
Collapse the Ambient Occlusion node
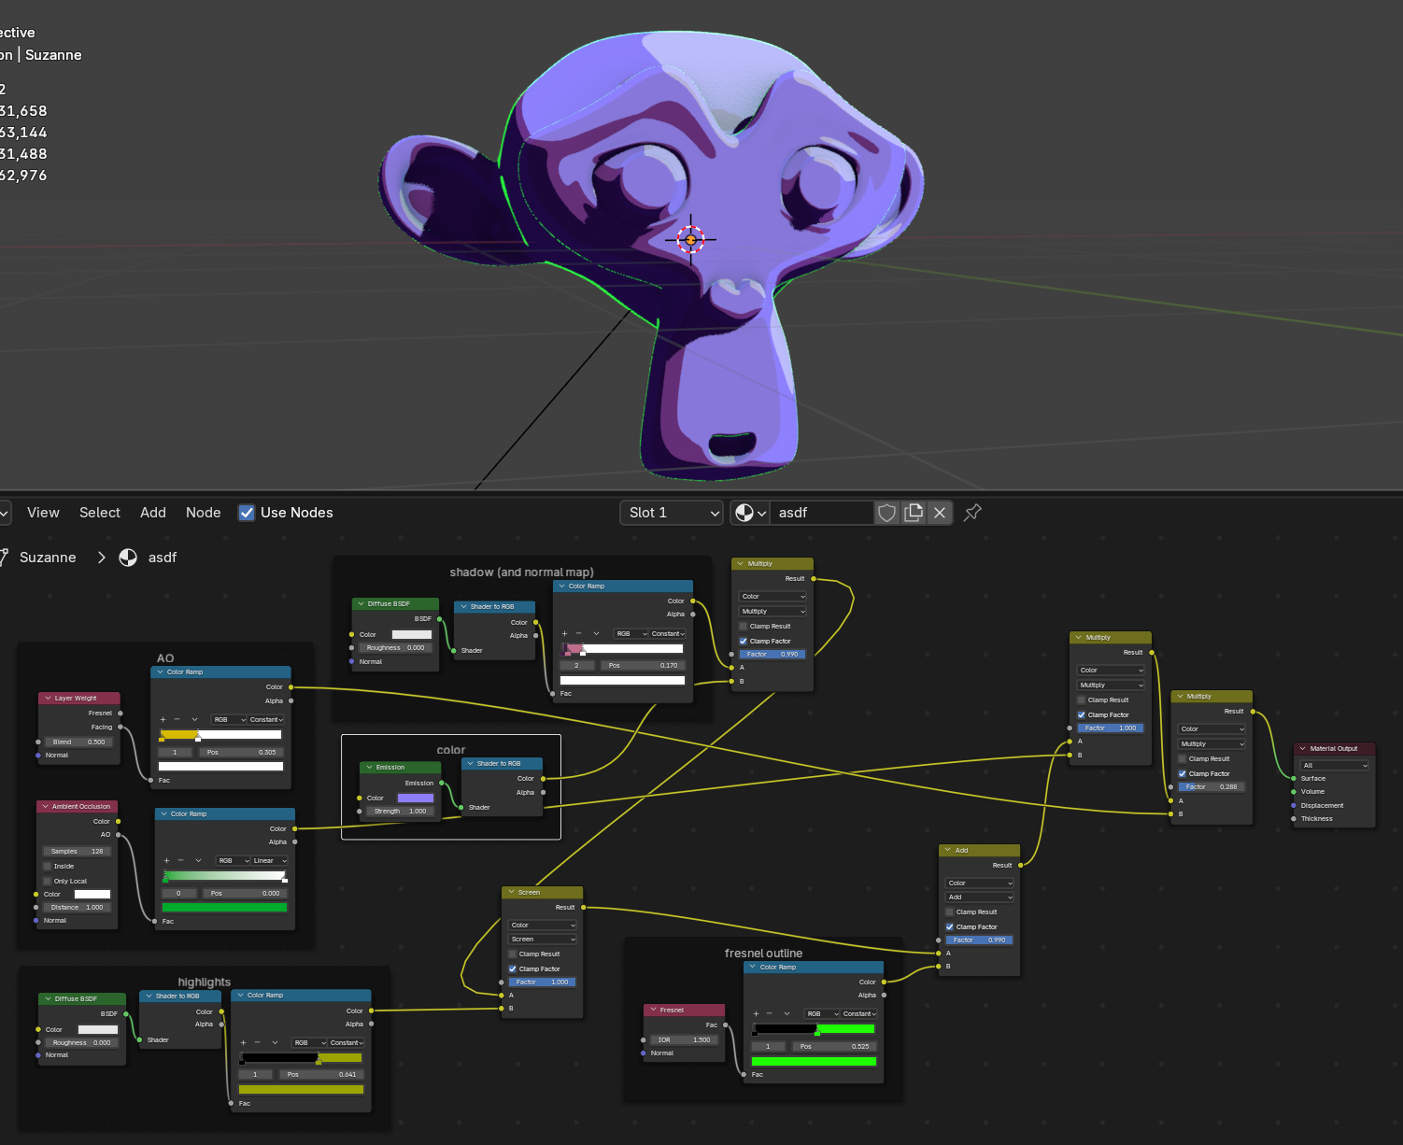45,806
